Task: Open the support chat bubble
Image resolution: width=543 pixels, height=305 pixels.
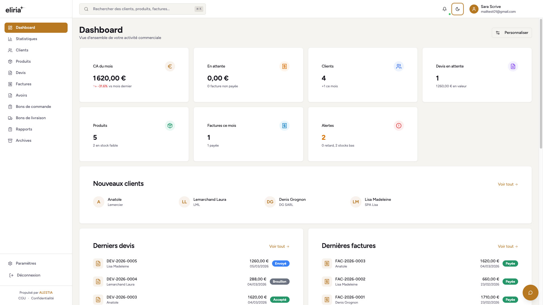Action: [530, 293]
